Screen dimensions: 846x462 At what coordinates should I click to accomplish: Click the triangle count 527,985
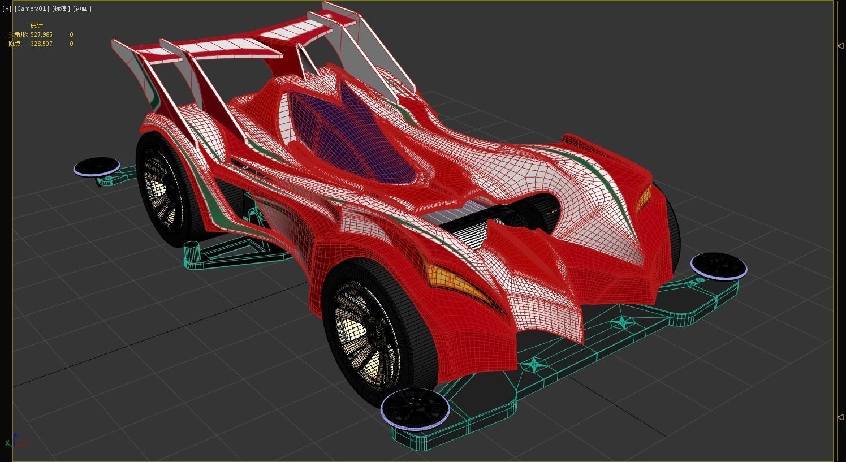point(41,34)
